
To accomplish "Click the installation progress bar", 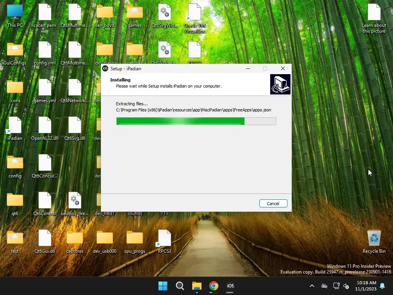I will pyautogui.click(x=196, y=121).
